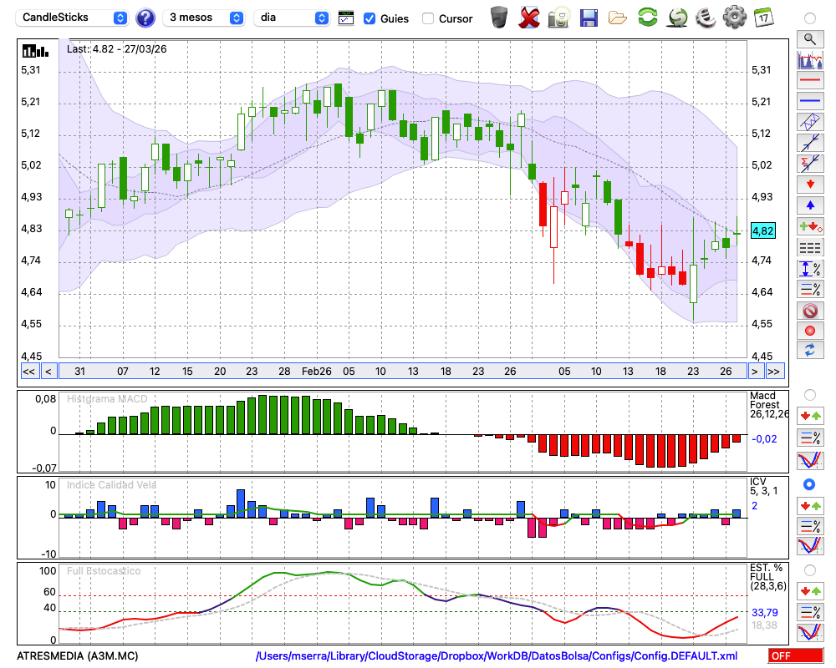This screenshot has width=836, height=668.
Task: Open the CandleSticks chart type dropdown
Action: 73,18
